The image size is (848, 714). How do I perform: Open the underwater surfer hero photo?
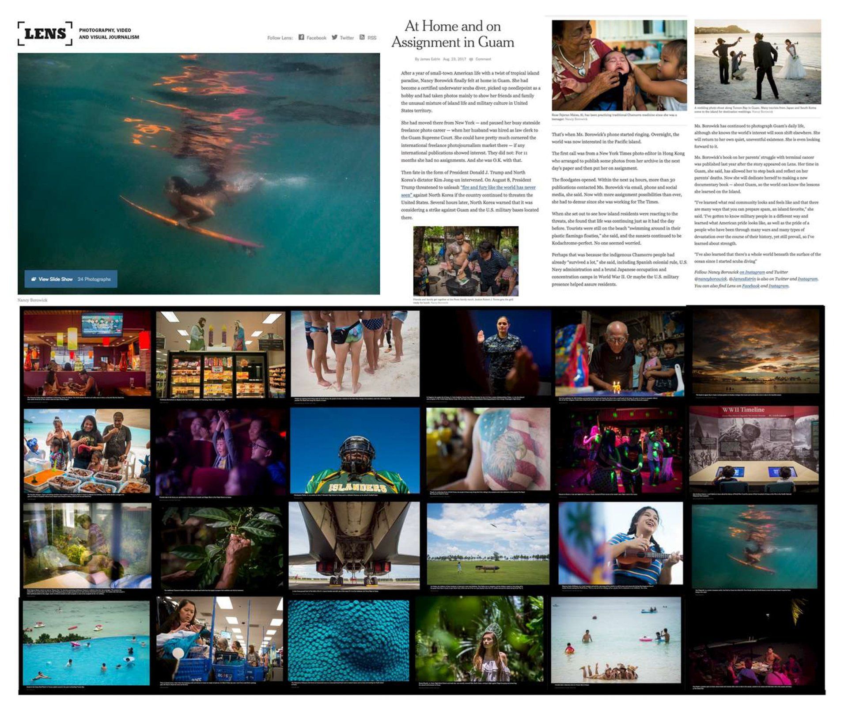(199, 174)
